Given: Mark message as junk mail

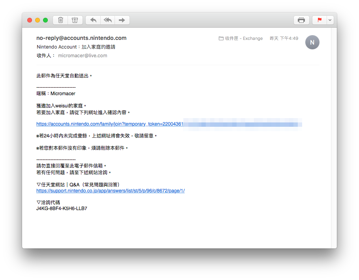Looking at the screenshot, I should pos(75,20).
